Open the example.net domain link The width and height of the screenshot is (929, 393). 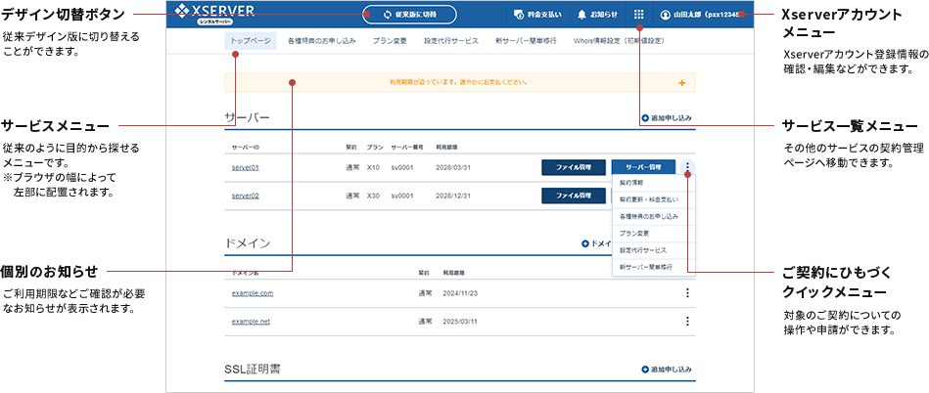(x=252, y=322)
